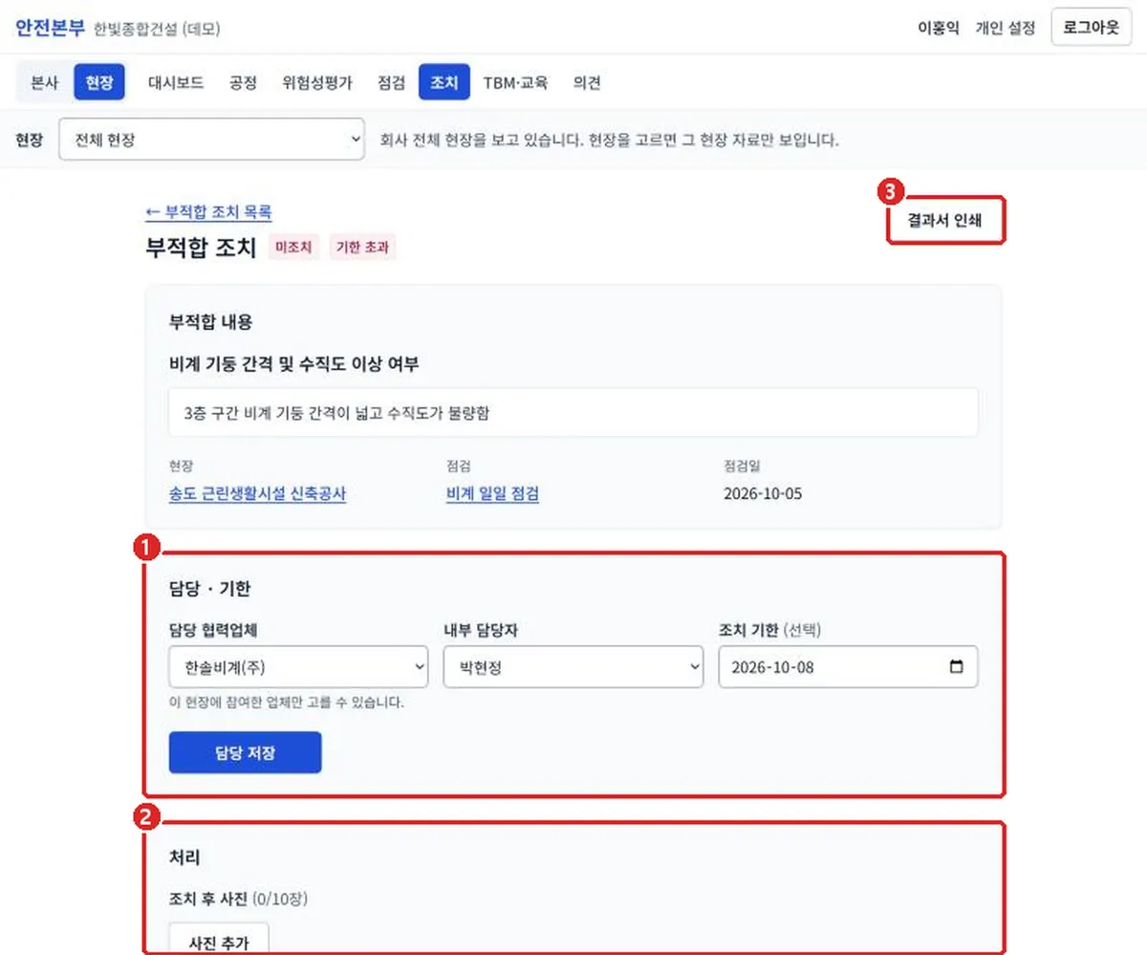
Task: Switch to the 점검 tab
Action: (391, 82)
